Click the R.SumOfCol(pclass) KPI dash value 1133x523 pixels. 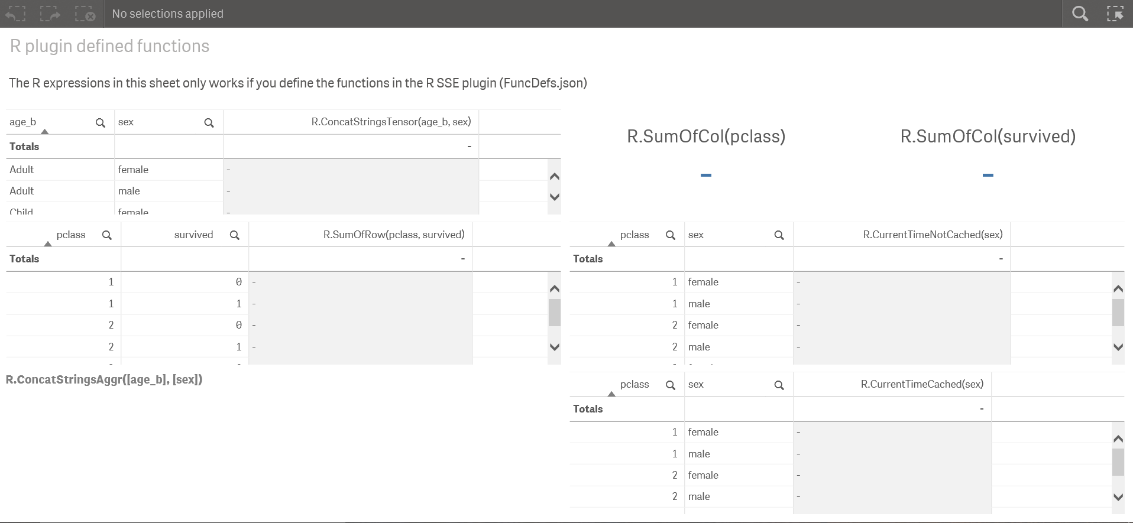click(706, 175)
